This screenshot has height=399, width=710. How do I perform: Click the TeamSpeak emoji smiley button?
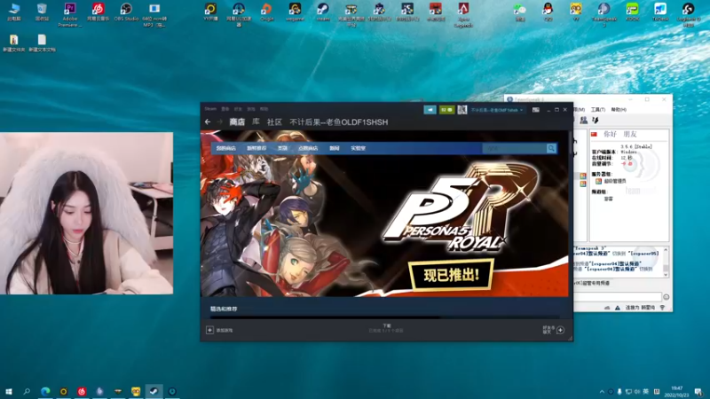click(x=667, y=297)
